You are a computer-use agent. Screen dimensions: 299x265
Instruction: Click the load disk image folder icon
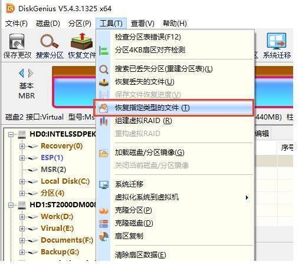click(x=104, y=153)
